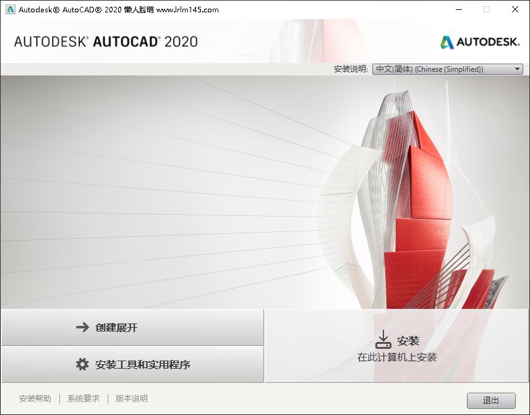Viewport: 530px width, 415px height.
Task: Open the 安装帮助 link
Action: coord(35,398)
